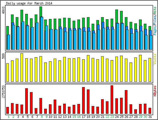Image resolution: width=158 pixels, height=120 pixels.
Task: Pick day 21 on the date axis
Action: pyautogui.click(x=103, y=117)
